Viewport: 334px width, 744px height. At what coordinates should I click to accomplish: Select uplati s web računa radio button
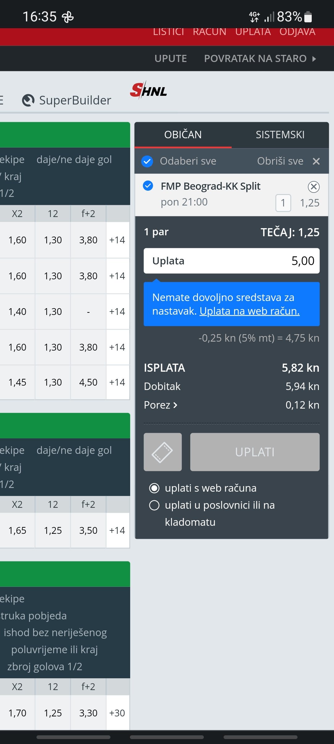154,488
